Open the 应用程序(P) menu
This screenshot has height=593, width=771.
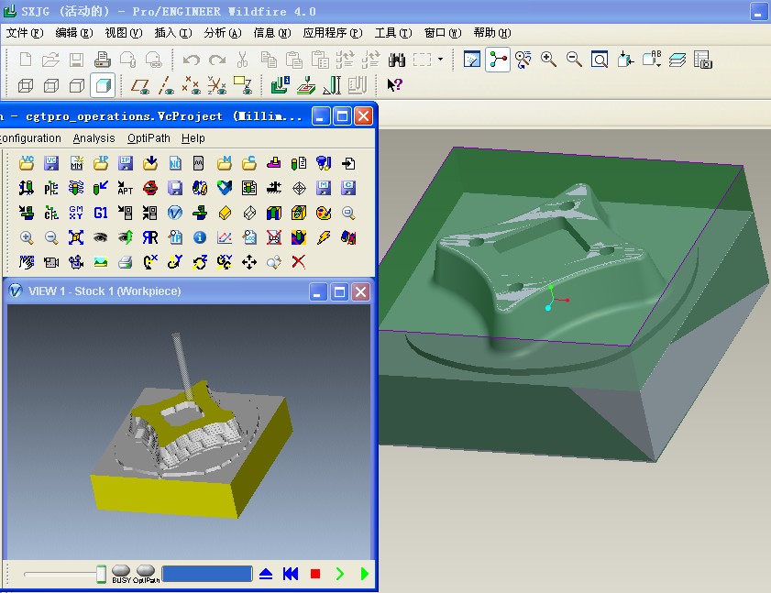333,33
